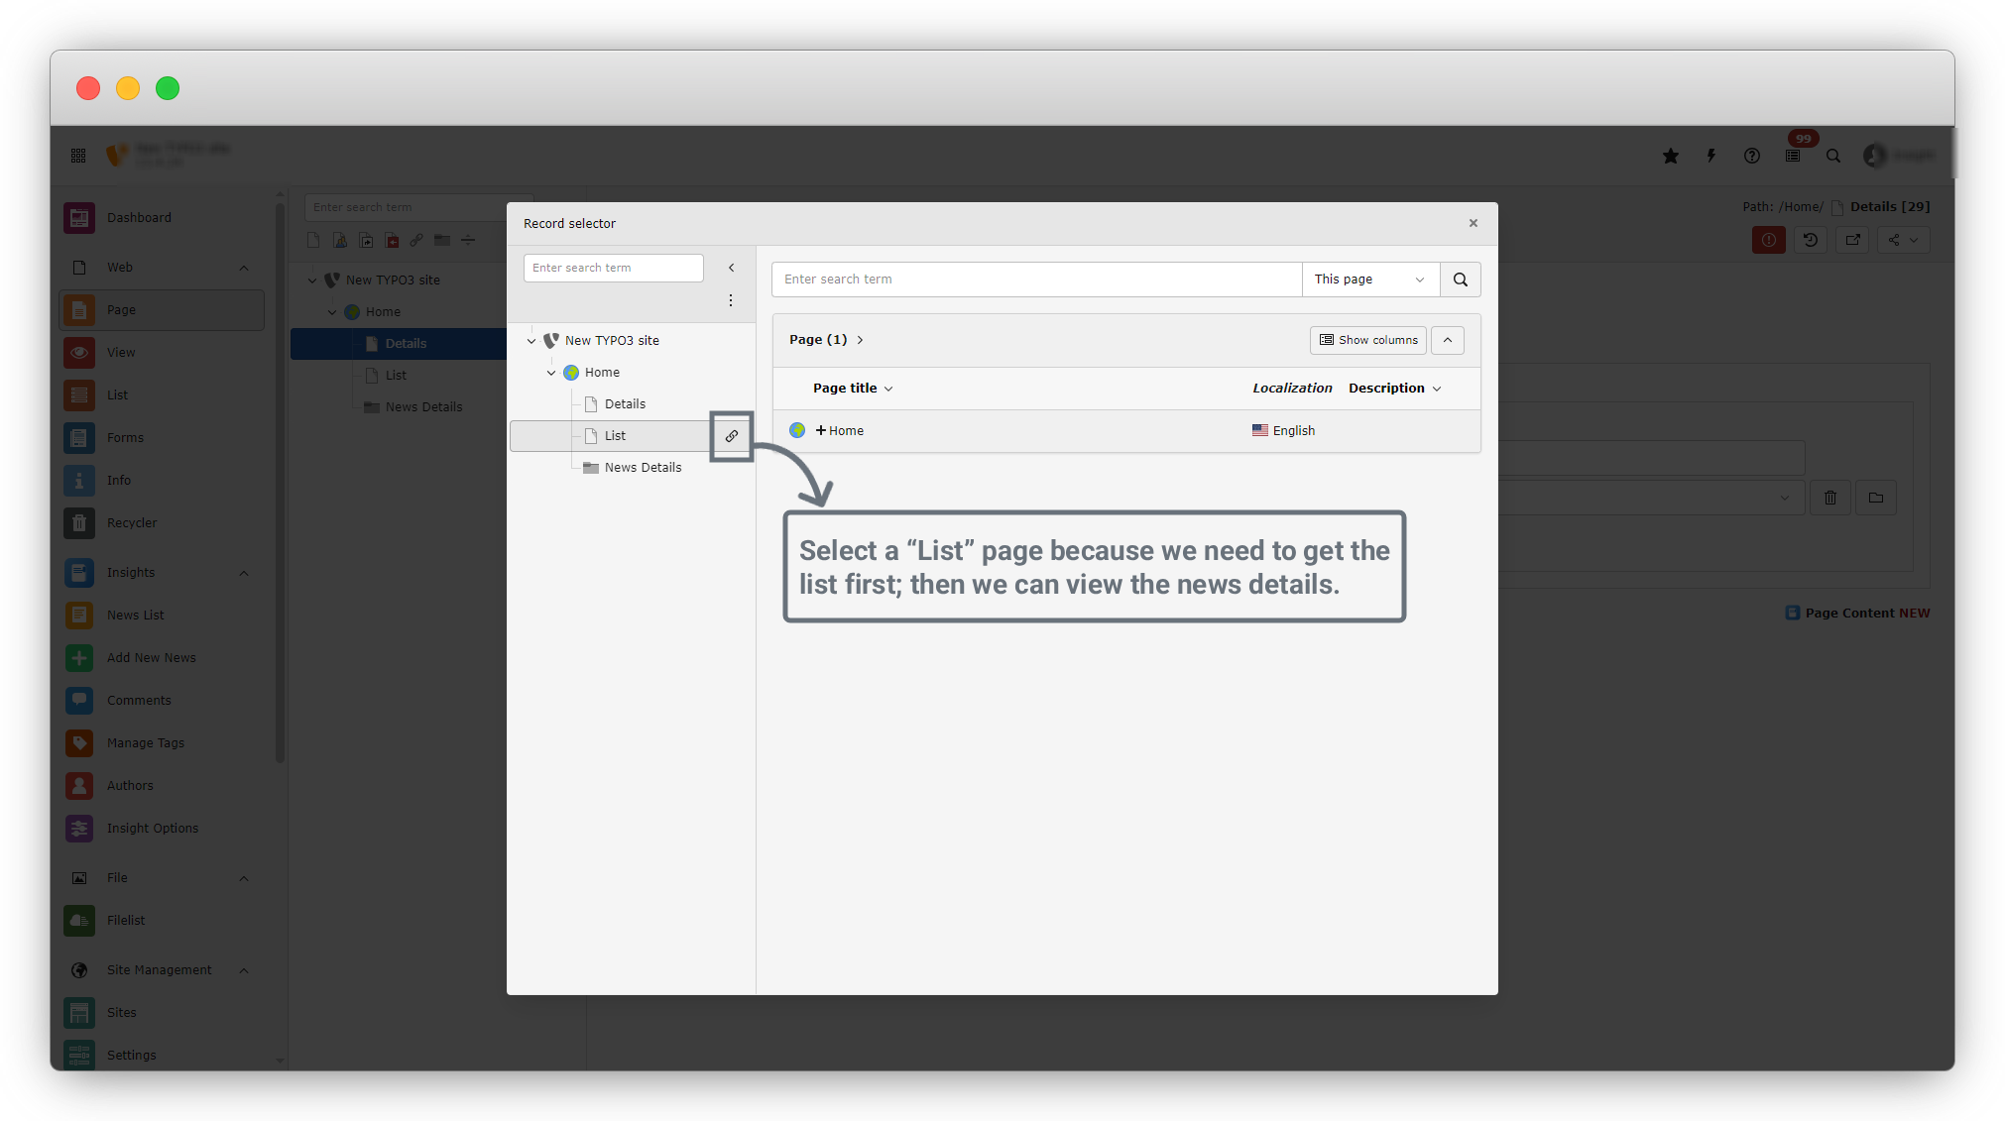This screenshot has width=2005, height=1121.
Task: Collapse the New TYPO3 site tree node
Action: (531, 341)
